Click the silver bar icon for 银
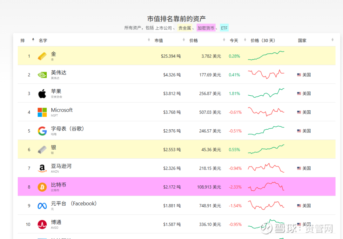This screenshot has height=239, width=343. [42, 149]
